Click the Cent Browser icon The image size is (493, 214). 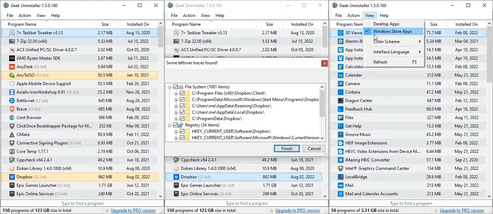coord(11,118)
